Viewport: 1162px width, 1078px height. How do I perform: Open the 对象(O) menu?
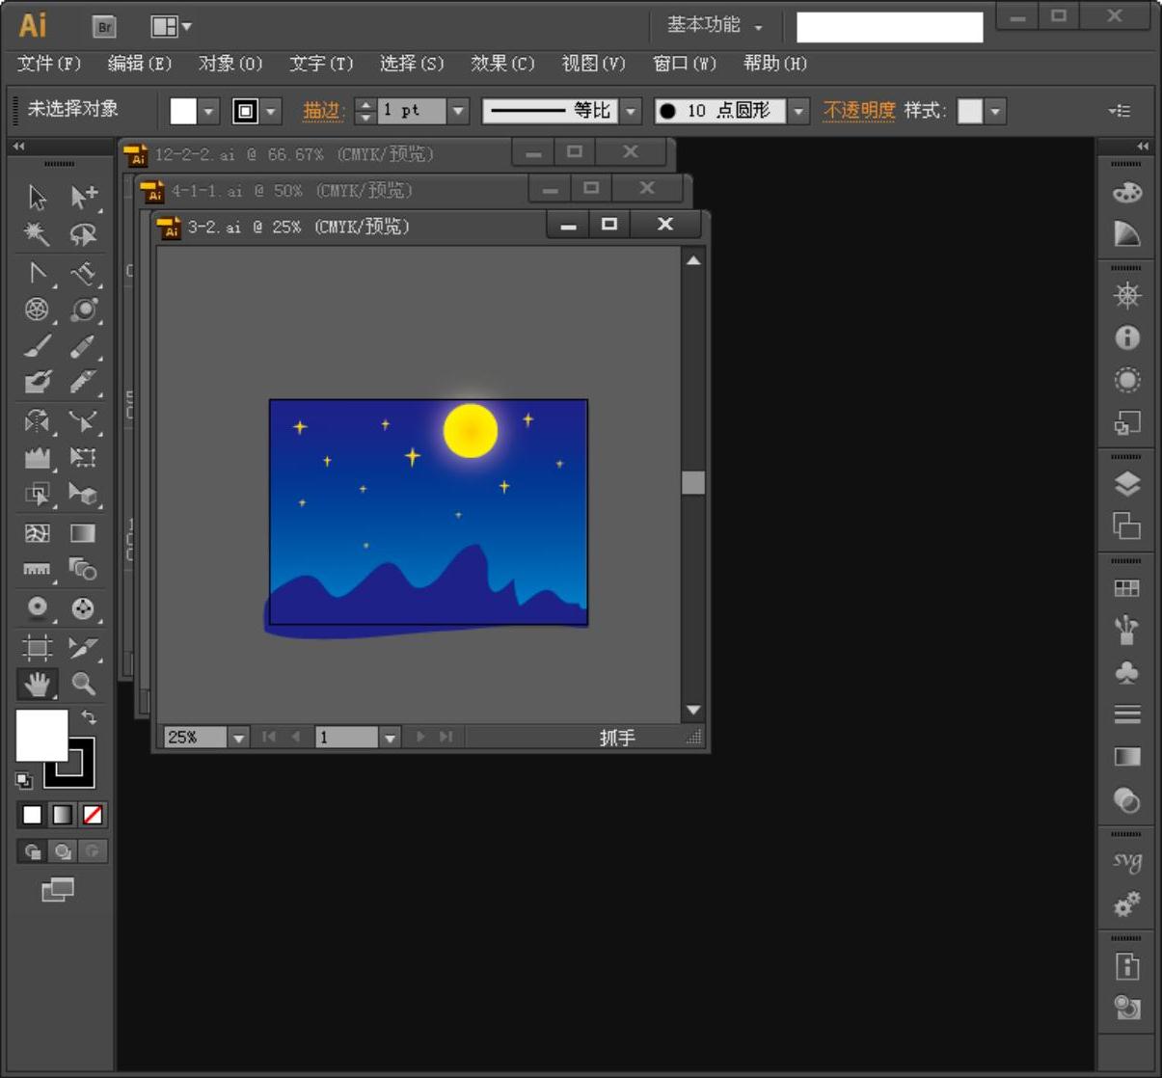[x=230, y=64]
